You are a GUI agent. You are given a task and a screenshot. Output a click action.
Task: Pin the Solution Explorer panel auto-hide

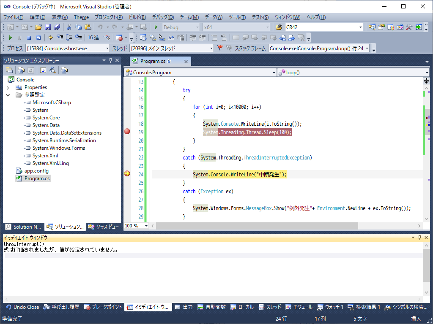pyautogui.click(x=110, y=60)
